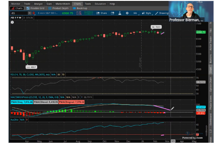Switch to the MarketWatch tab

click(63, 4)
